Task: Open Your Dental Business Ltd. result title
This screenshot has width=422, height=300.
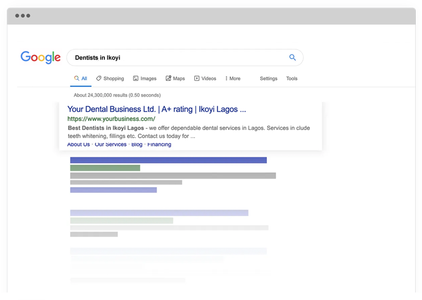Action: [x=157, y=109]
